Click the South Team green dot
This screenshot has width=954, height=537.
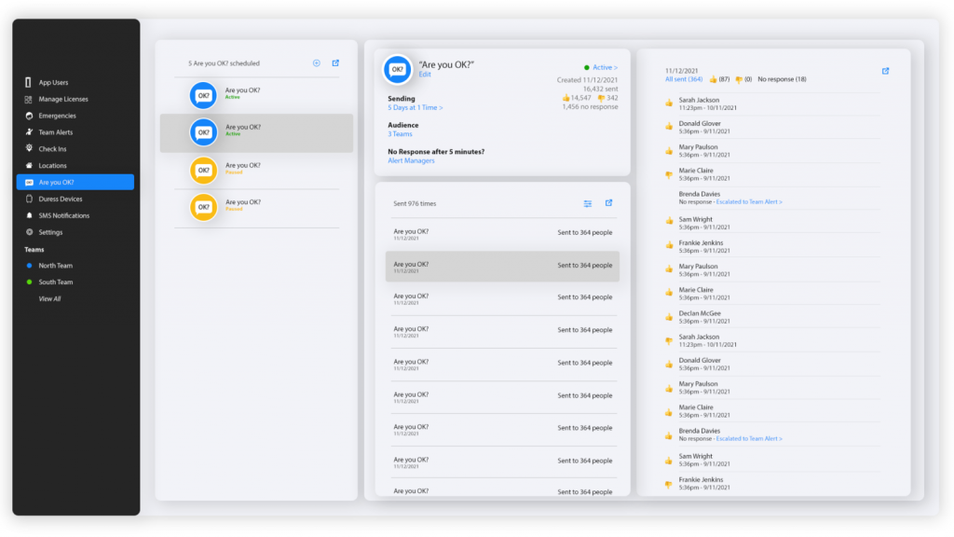(29, 282)
